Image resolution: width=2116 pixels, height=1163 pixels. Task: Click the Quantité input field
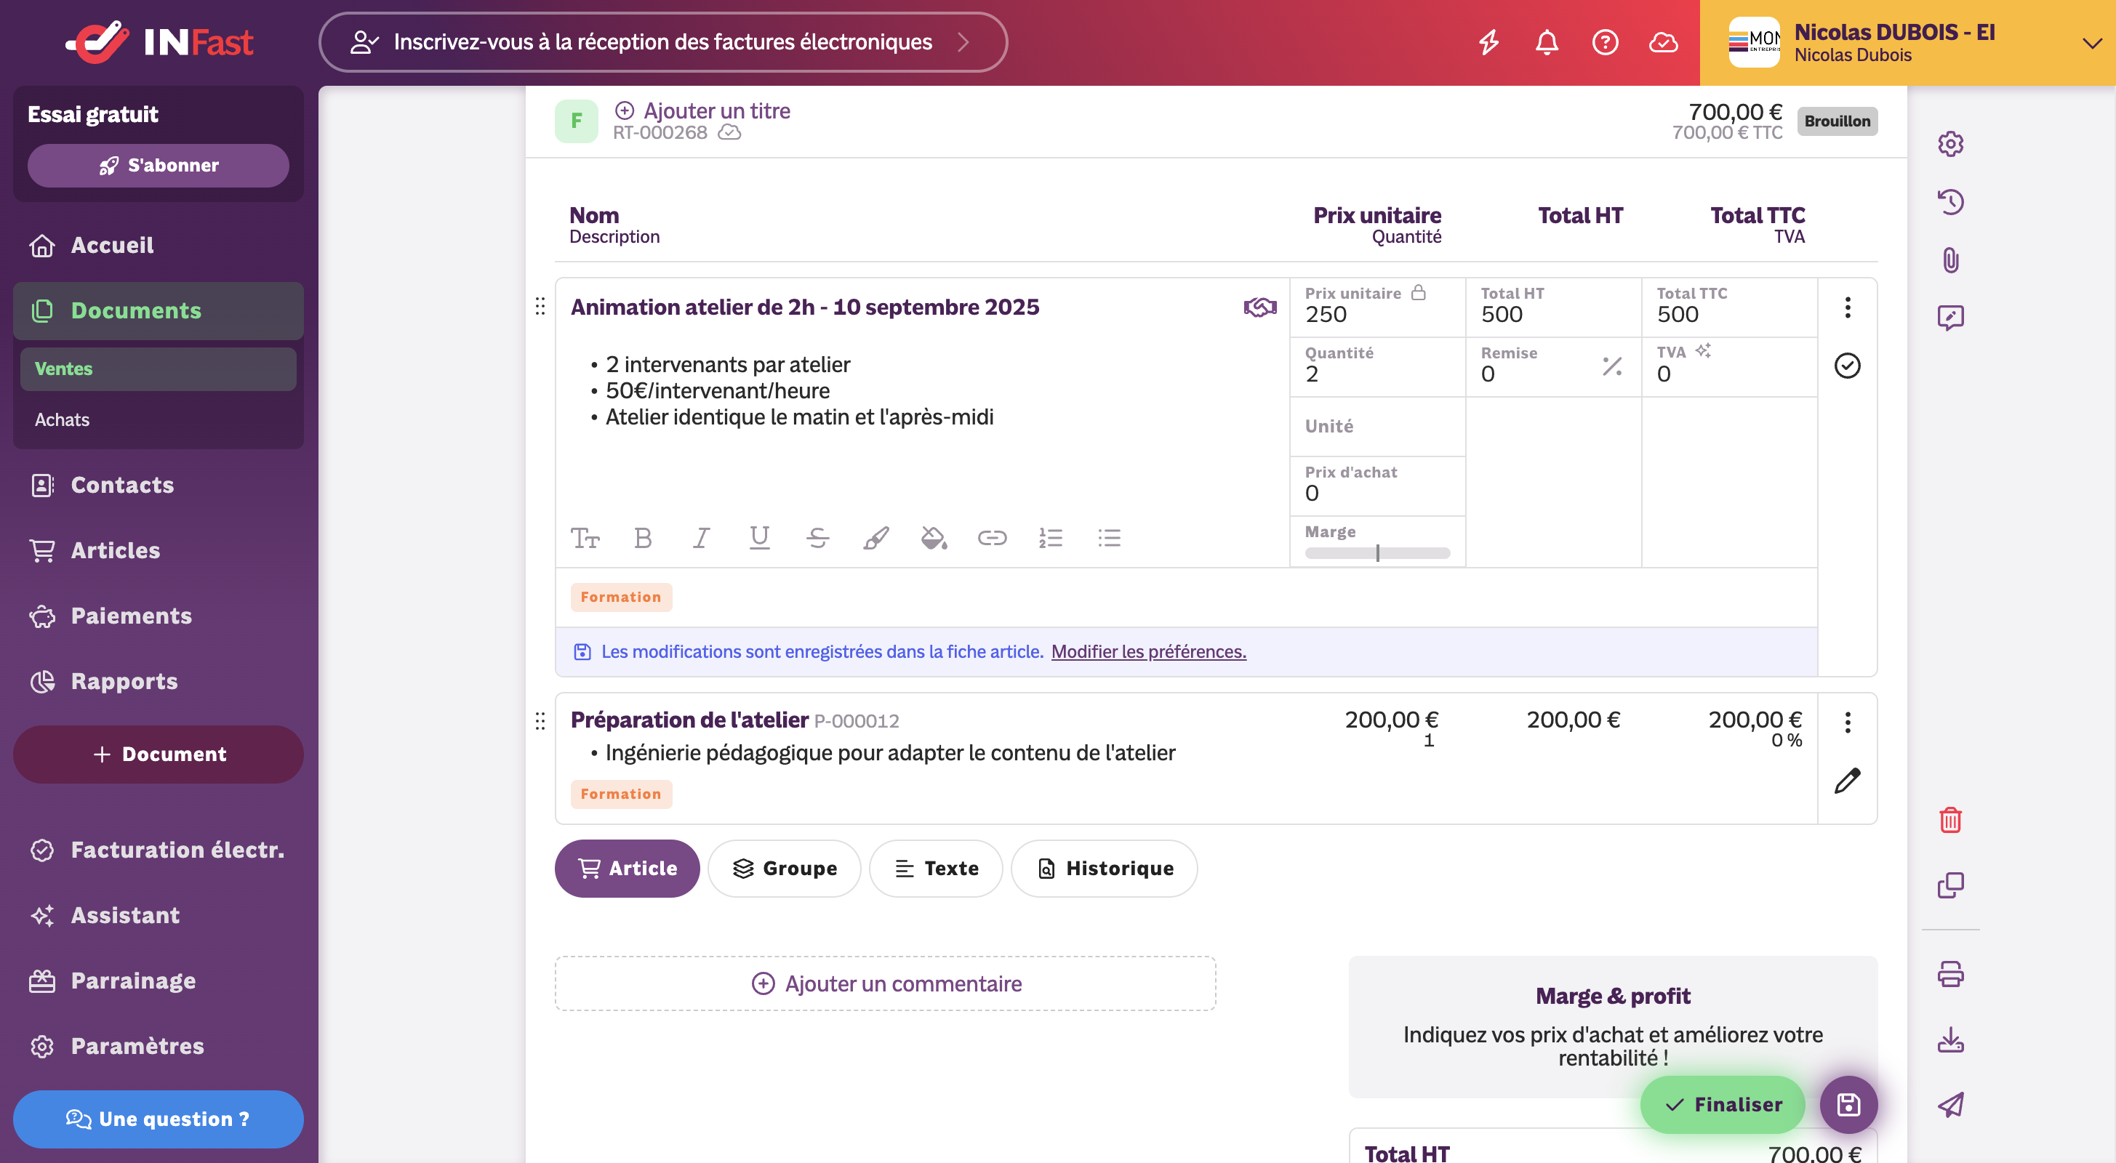coord(1377,366)
